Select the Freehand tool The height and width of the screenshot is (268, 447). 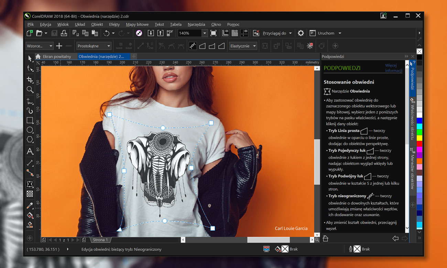(x=30, y=101)
